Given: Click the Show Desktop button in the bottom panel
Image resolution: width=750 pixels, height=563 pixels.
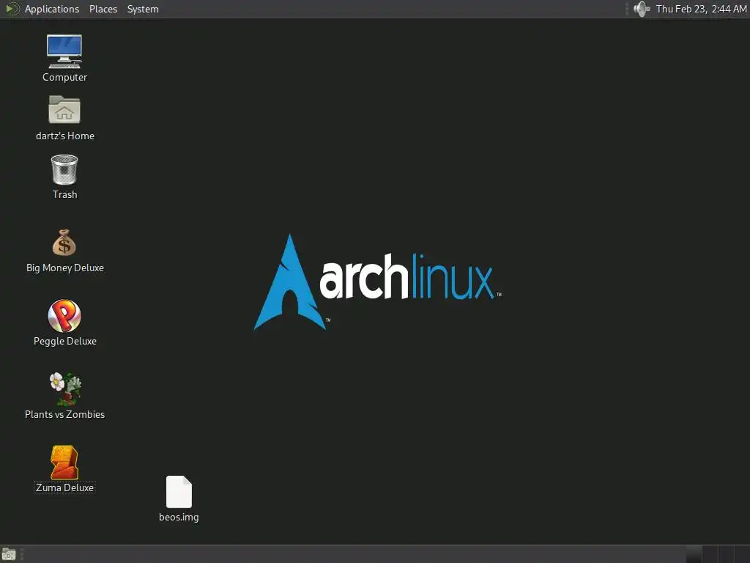Looking at the screenshot, I should pos(9,554).
